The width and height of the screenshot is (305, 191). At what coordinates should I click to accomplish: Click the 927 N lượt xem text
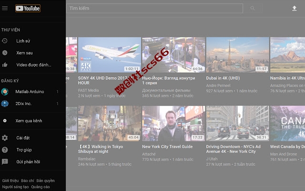[219, 91]
